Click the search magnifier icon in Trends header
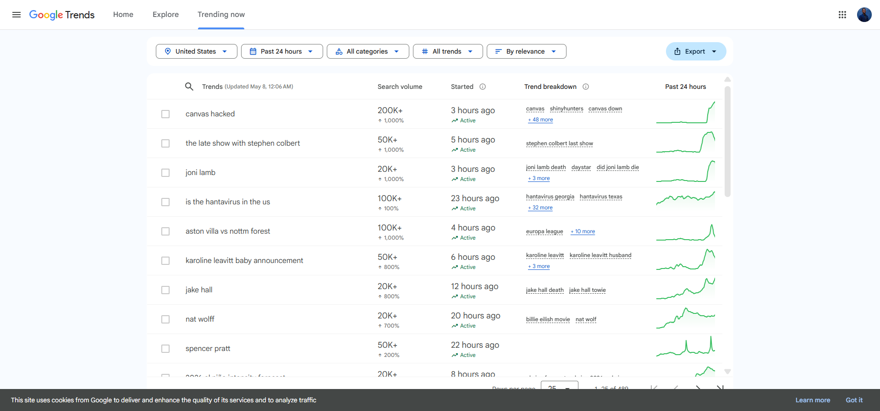This screenshot has height=411, width=880. pyautogui.click(x=189, y=87)
